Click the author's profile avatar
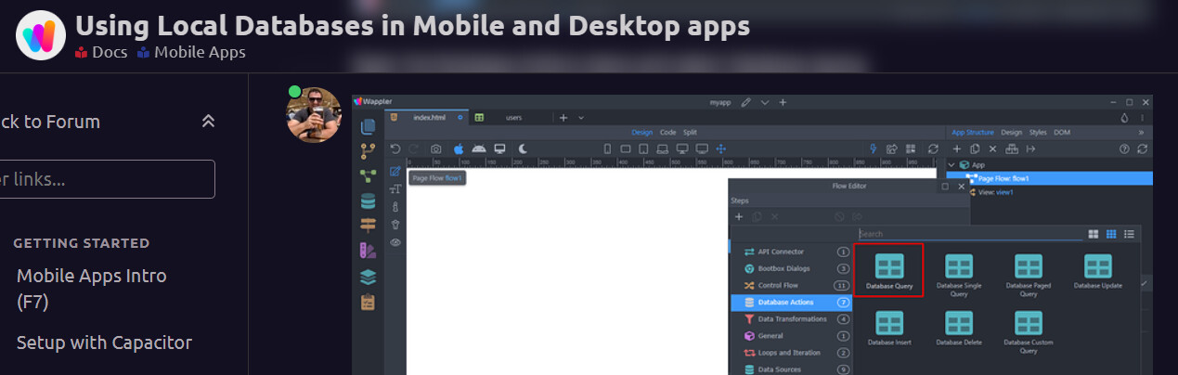This screenshot has width=1178, height=375. pos(314,114)
